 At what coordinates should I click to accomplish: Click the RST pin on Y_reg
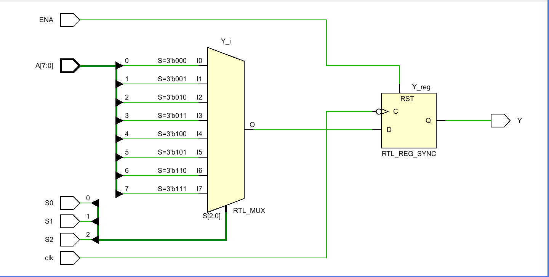click(407, 99)
